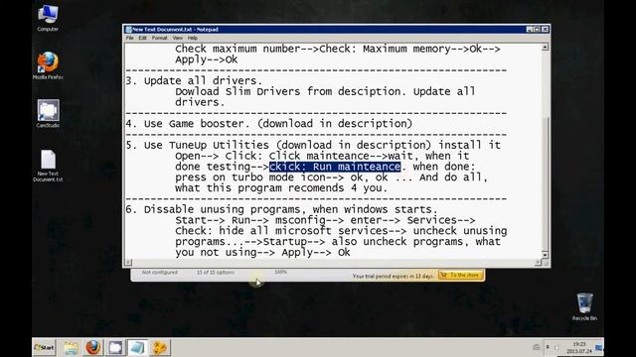Click the horizontal scrollbar right arrow
The image size is (636, 357).
[x=538, y=262]
